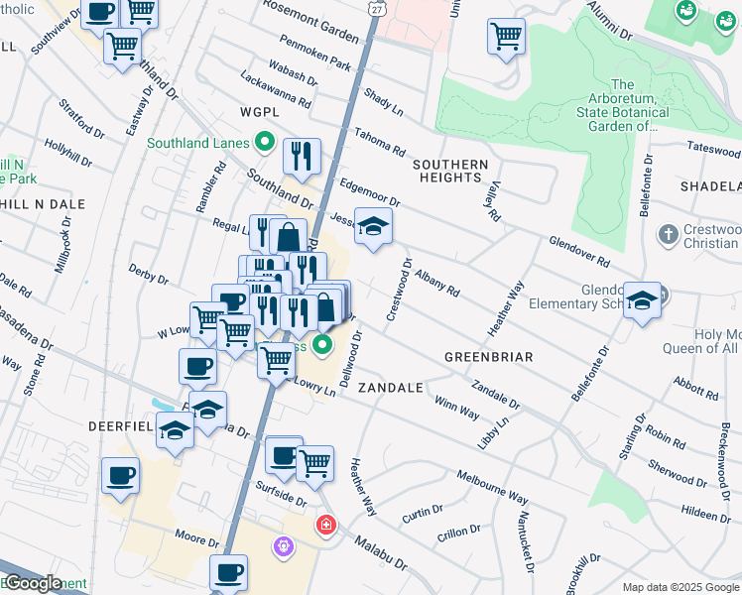Open the Southland Lanes green pin
The height and width of the screenshot is (595, 742).
pyautogui.click(x=264, y=143)
